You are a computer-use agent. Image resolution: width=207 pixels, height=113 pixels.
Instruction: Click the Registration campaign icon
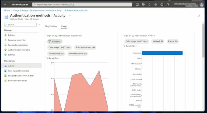coord(5,45)
